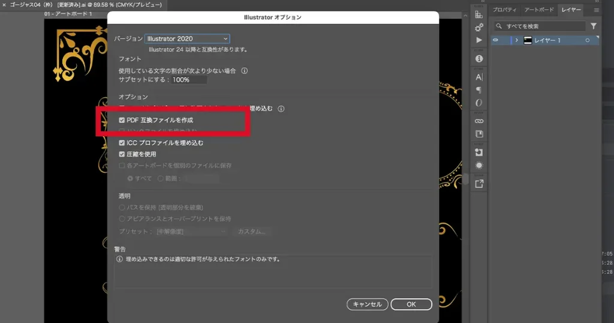Viewport: 614px width, 323px height.
Task: Click the すべてを検索 layer search field
Action: click(x=543, y=26)
